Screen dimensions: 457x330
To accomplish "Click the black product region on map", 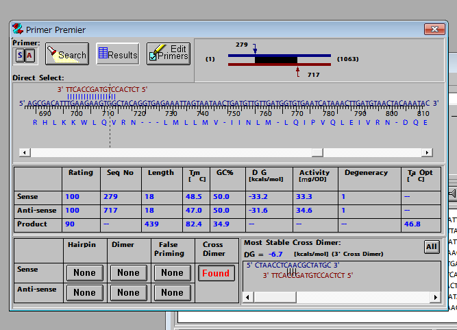I will [276, 60].
